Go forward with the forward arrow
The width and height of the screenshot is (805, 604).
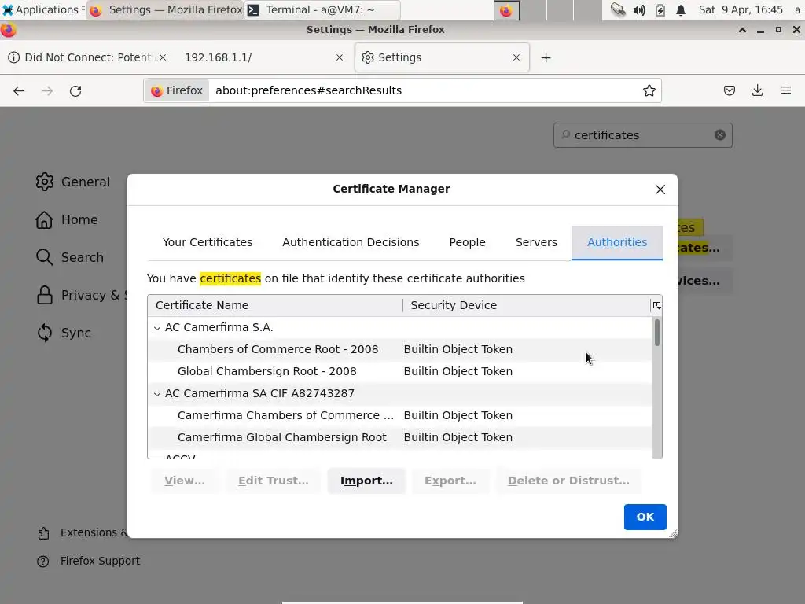coord(47,91)
